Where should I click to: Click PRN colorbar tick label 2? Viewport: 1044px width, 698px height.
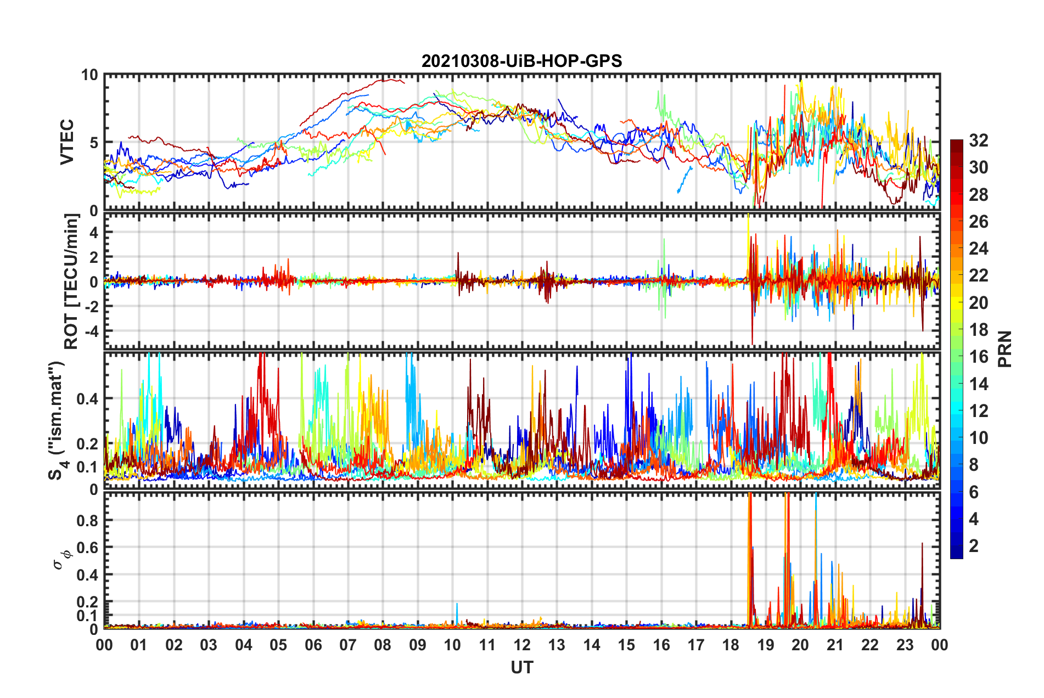974,545
